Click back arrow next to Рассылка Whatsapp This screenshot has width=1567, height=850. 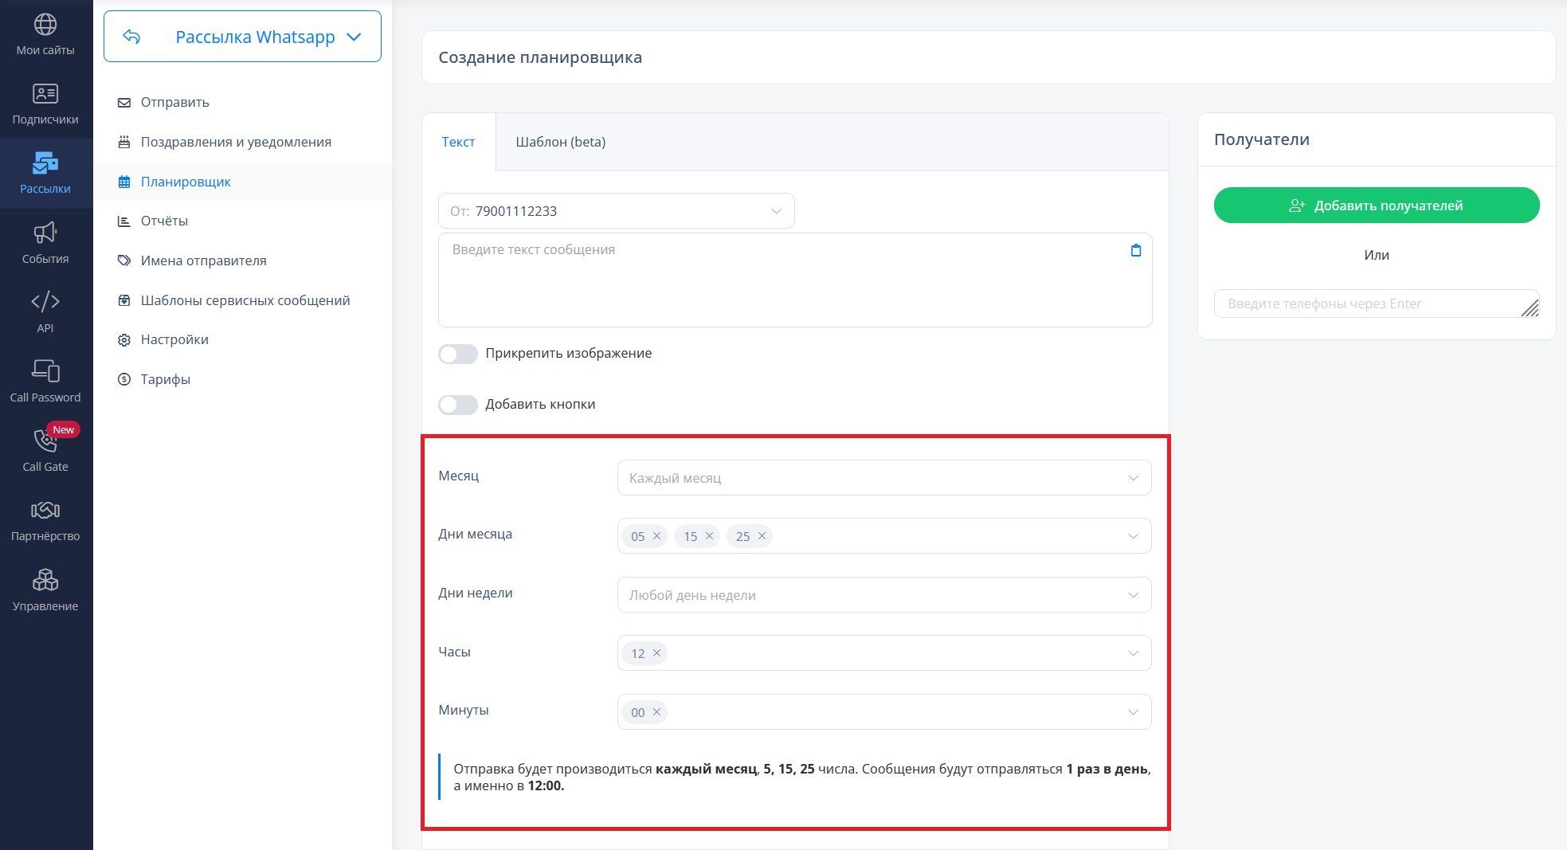132,37
